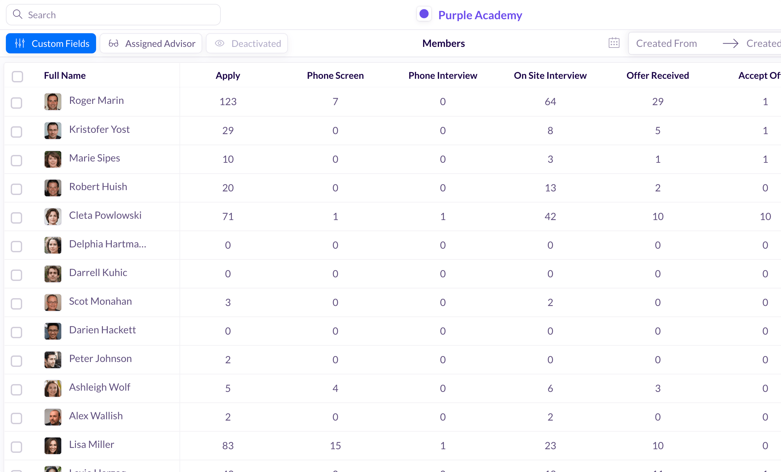Image resolution: width=781 pixels, height=472 pixels.
Task: Click the eye icon on Deactivated filter
Action: point(220,43)
